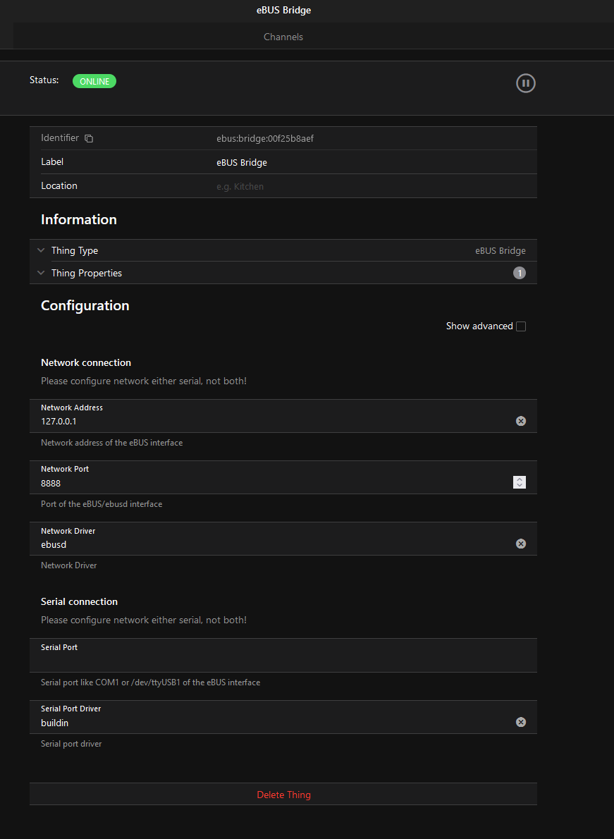
Task: Enable the Show advanced checkbox
Action: click(521, 326)
